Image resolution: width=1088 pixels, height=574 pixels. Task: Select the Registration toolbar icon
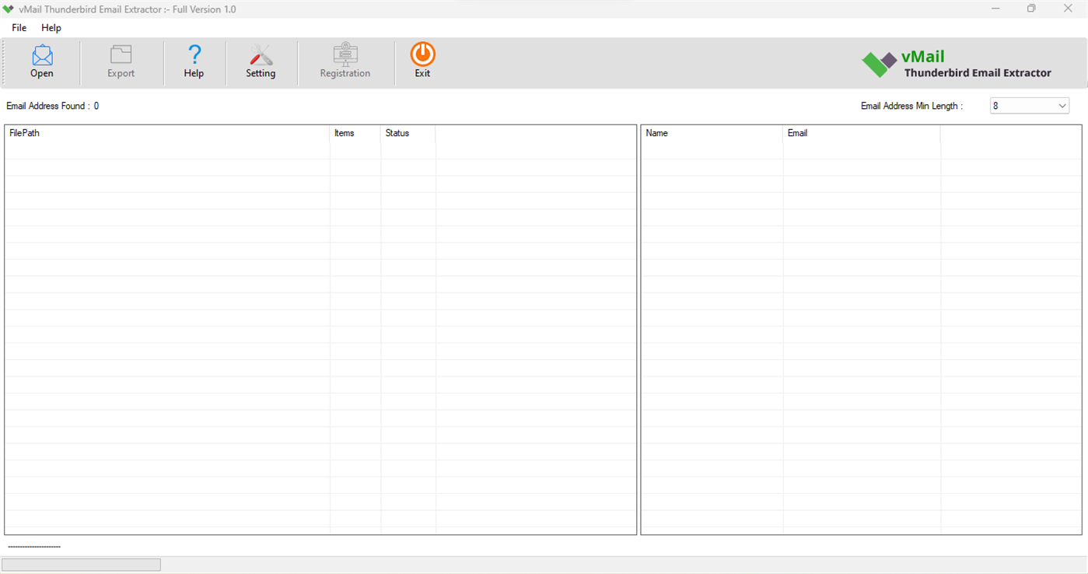345,61
